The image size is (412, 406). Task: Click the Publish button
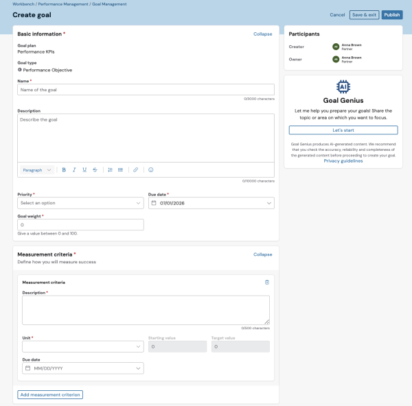[x=392, y=14]
